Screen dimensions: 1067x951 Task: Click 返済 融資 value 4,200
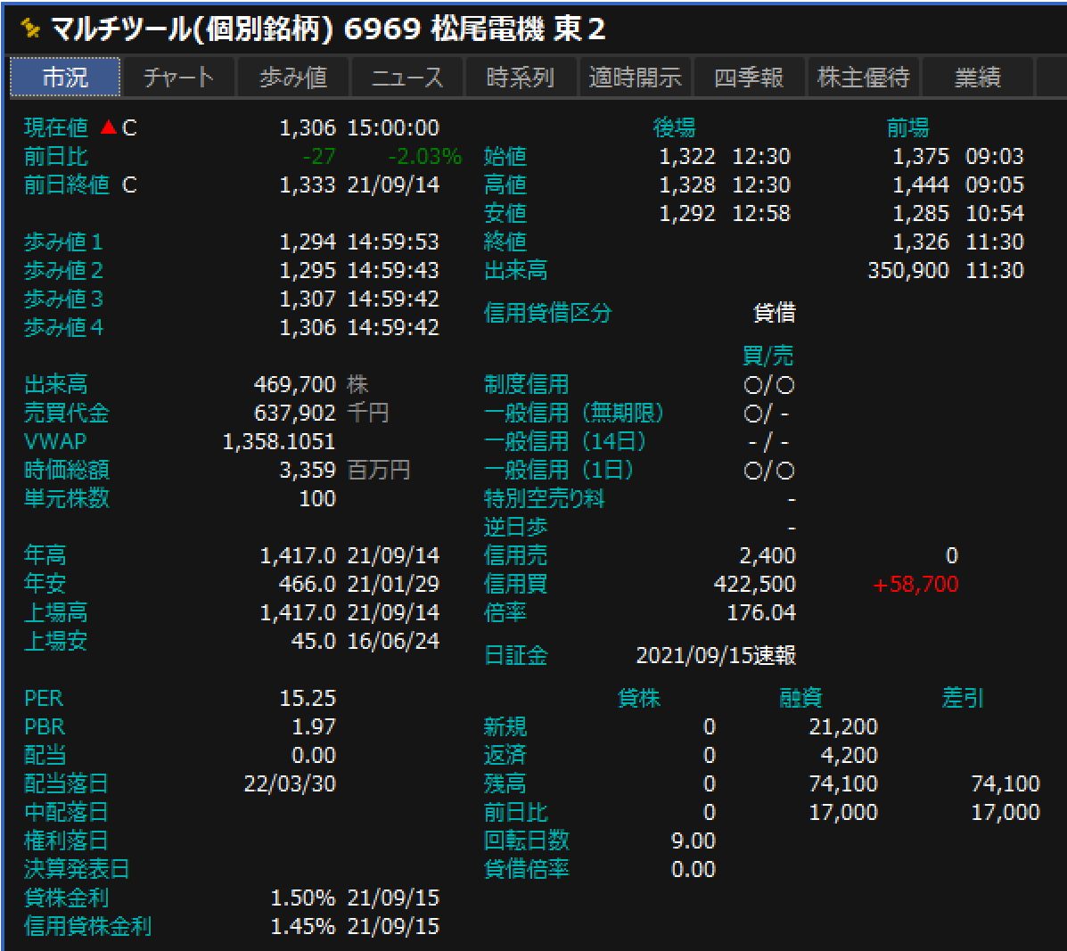click(x=849, y=756)
